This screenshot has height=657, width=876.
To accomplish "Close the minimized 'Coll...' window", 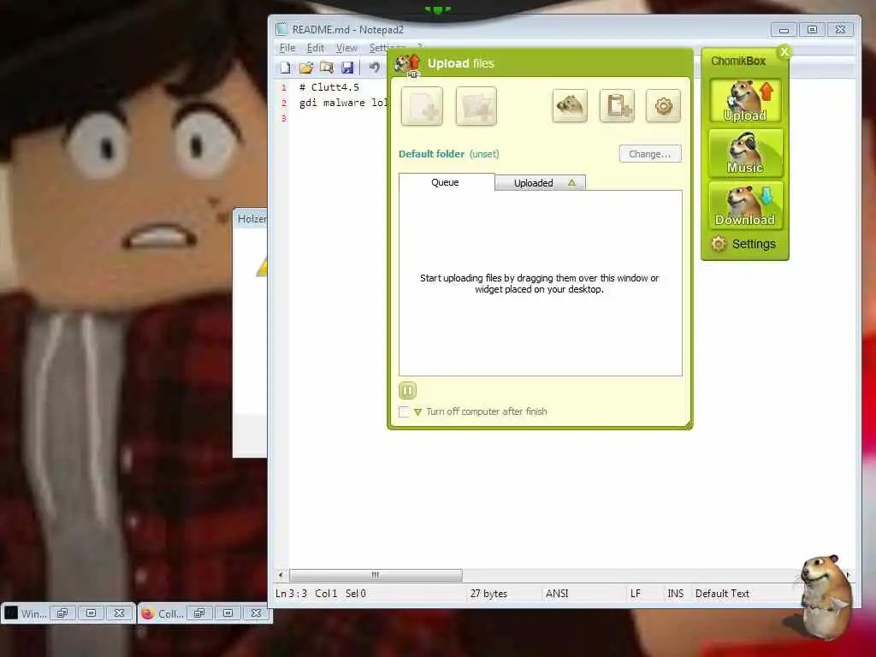I will 256,613.
